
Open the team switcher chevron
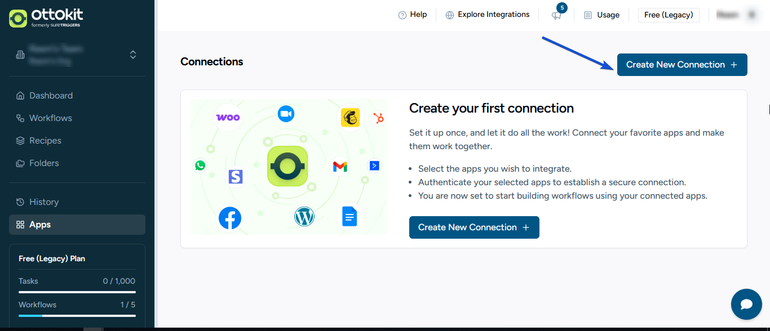[133, 55]
